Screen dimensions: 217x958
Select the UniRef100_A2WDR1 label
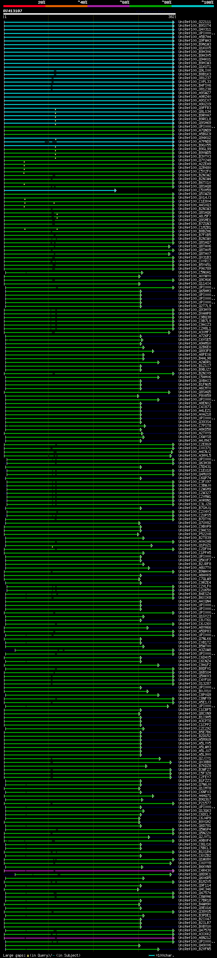(x=195, y=362)
